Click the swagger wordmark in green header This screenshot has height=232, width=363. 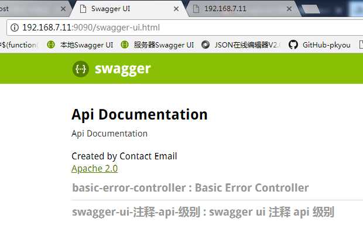click(x=123, y=69)
